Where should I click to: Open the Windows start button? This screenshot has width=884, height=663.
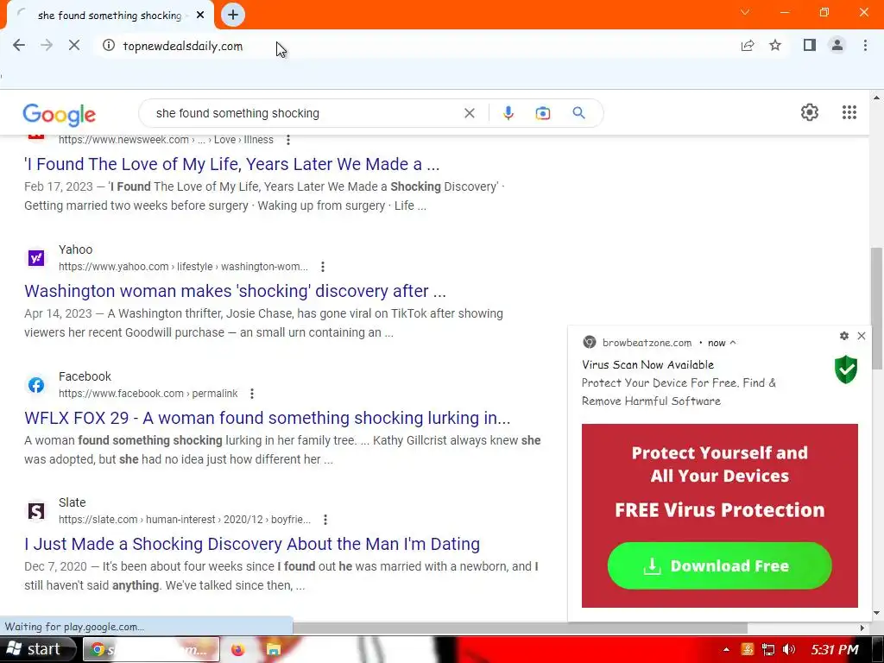(x=38, y=649)
